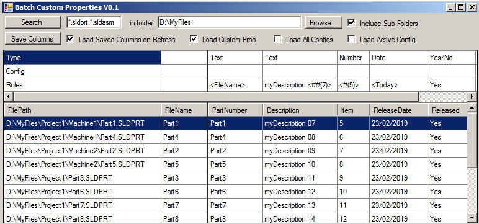Click Item cell with value 11

pyautogui.click(x=354, y=205)
